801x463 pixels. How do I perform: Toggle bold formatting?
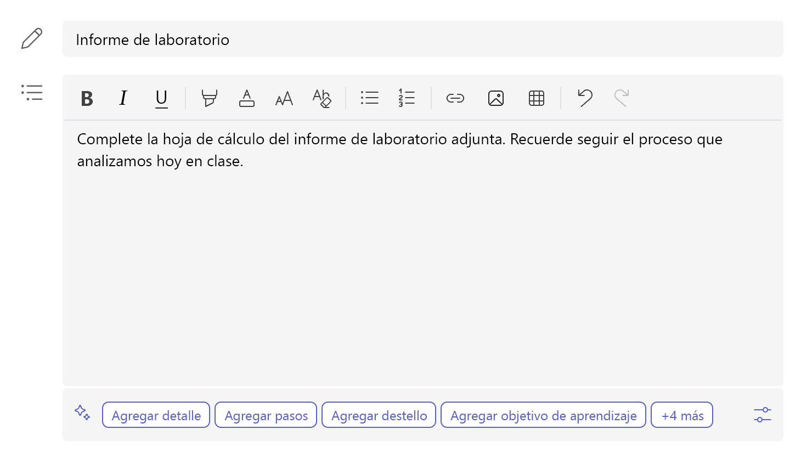click(87, 99)
